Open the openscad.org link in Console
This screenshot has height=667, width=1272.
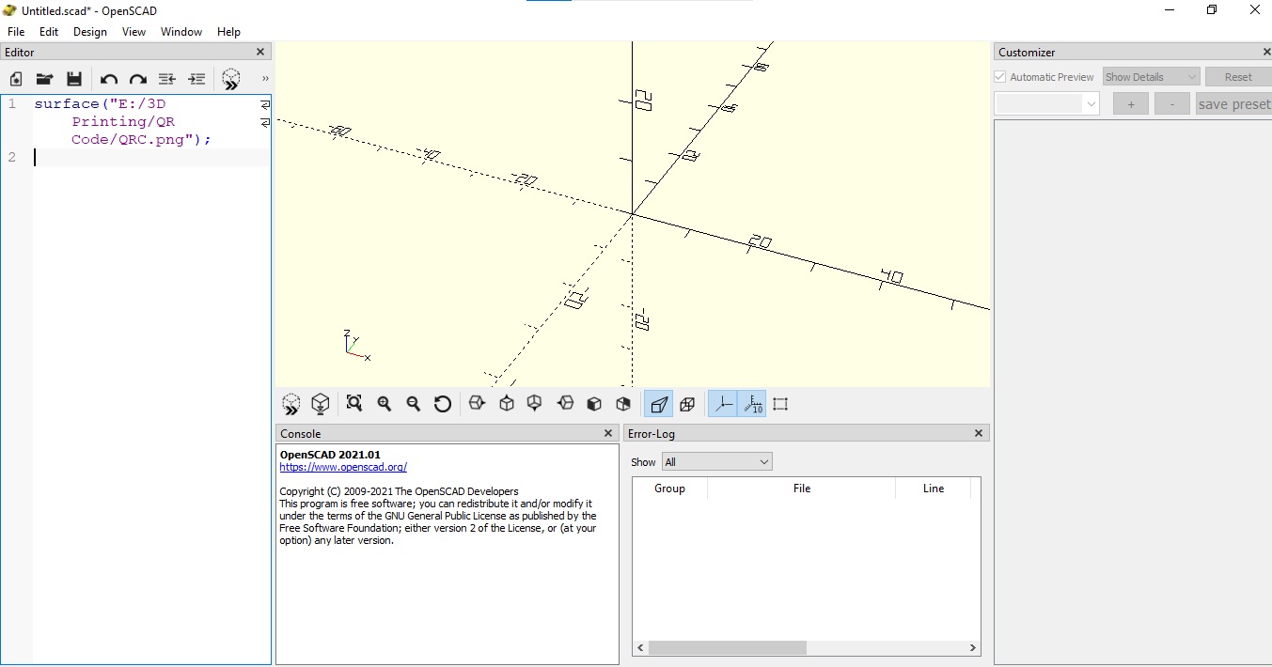pyautogui.click(x=343, y=467)
